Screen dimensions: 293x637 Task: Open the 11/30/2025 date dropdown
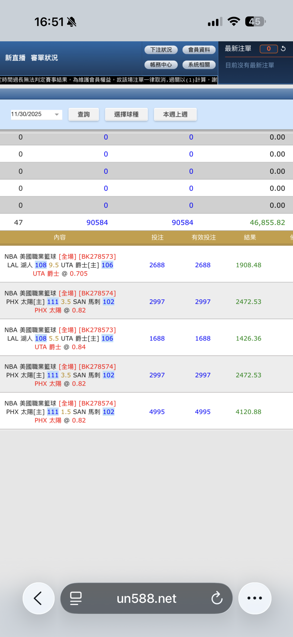click(36, 114)
